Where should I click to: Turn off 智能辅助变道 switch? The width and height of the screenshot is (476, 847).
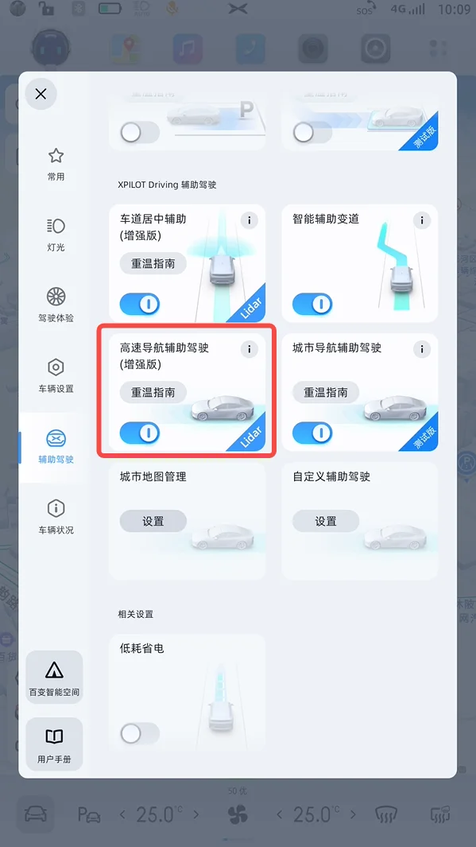point(312,304)
